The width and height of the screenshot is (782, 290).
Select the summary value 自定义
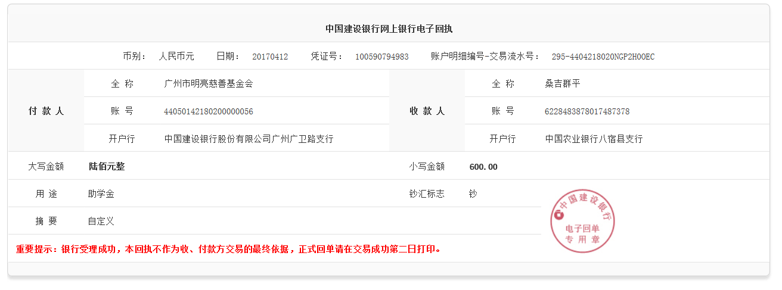(101, 222)
